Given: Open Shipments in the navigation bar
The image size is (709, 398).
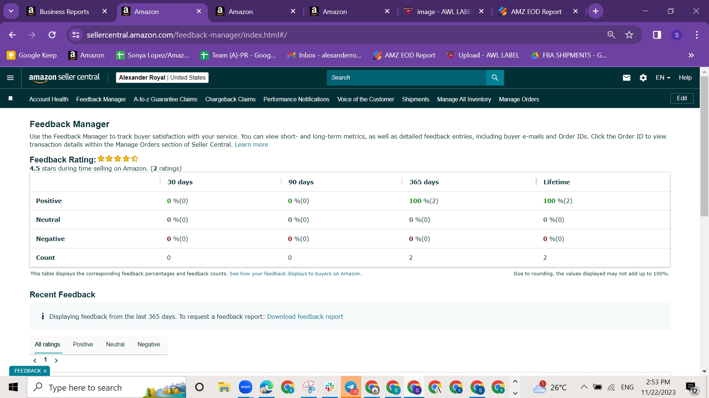Looking at the screenshot, I should click(415, 99).
